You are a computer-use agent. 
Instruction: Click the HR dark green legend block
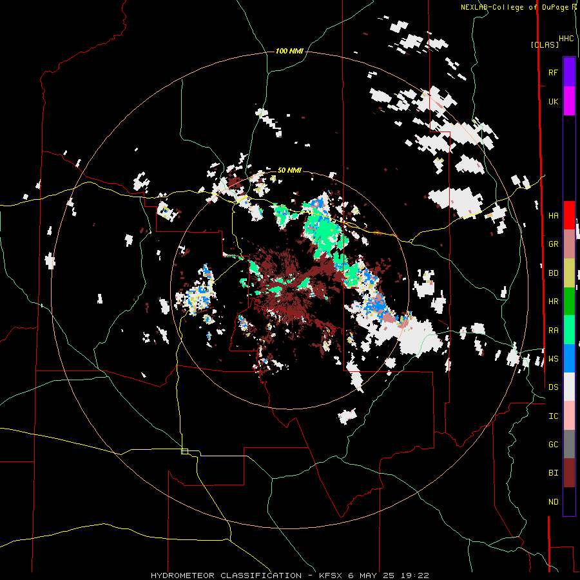(x=569, y=302)
